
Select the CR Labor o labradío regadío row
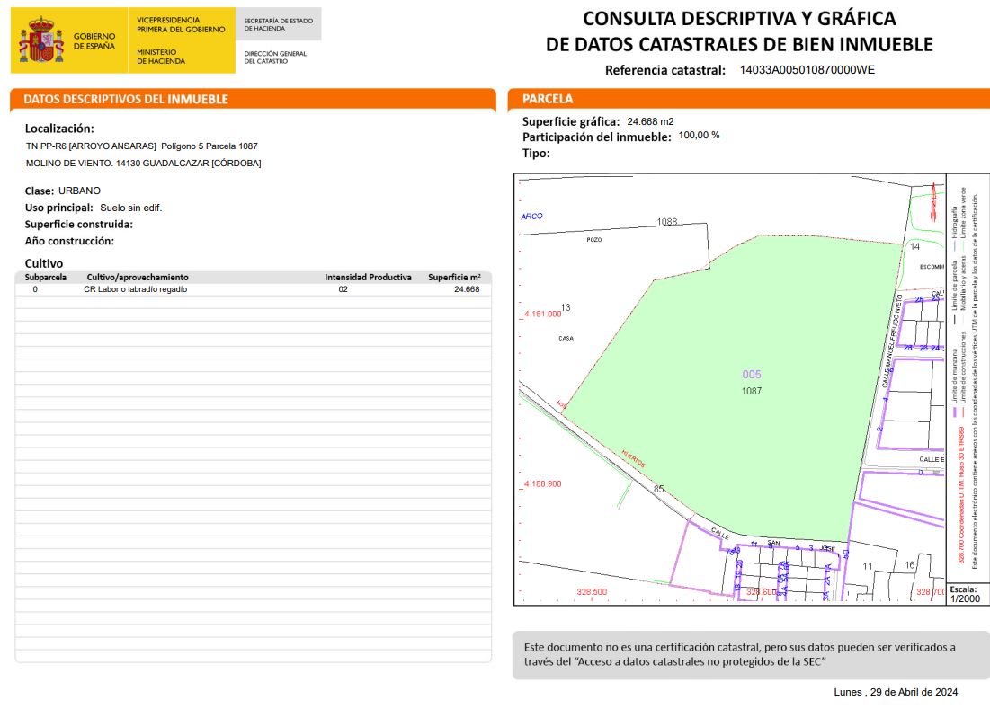coord(254,289)
